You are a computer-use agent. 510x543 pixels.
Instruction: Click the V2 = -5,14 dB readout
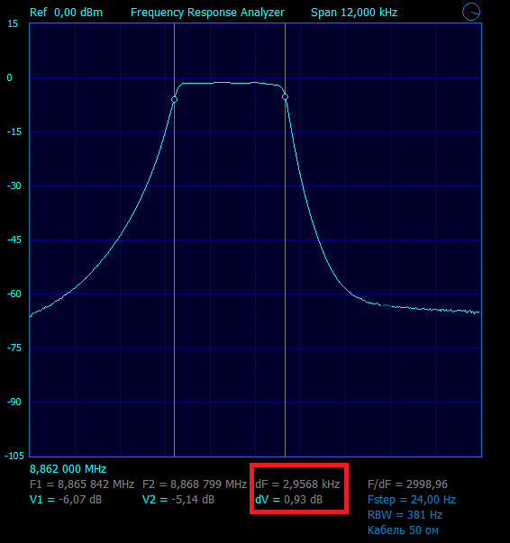coord(178,500)
